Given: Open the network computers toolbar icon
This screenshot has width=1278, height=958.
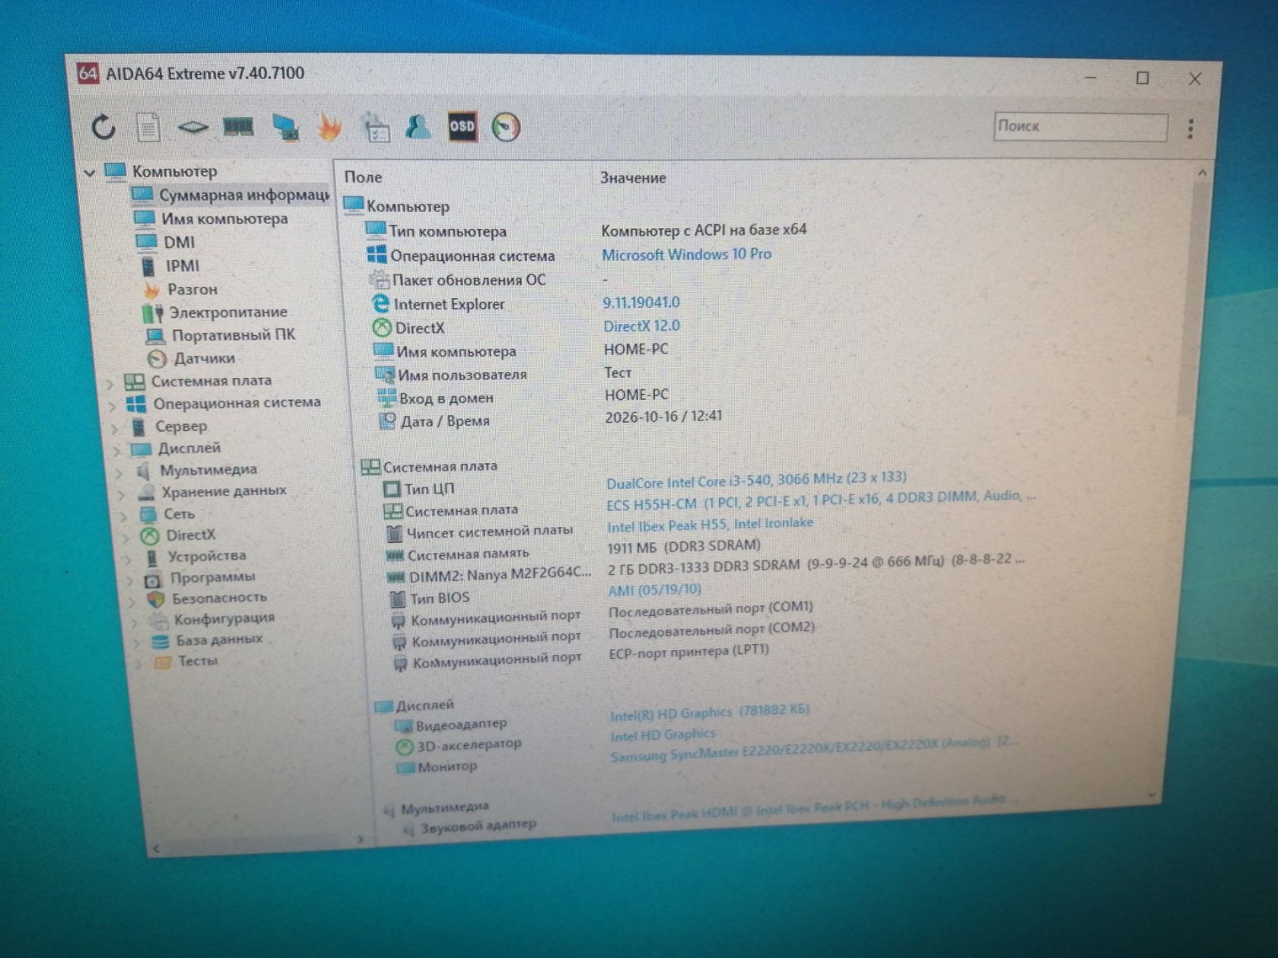Looking at the screenshot, I should (285, 127).
